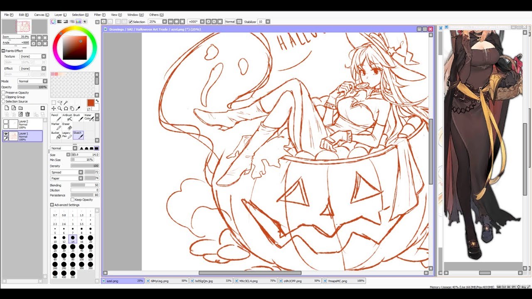Check the Keep Opacity option
The image size is (532, 299).
click(x=73, y=200)
